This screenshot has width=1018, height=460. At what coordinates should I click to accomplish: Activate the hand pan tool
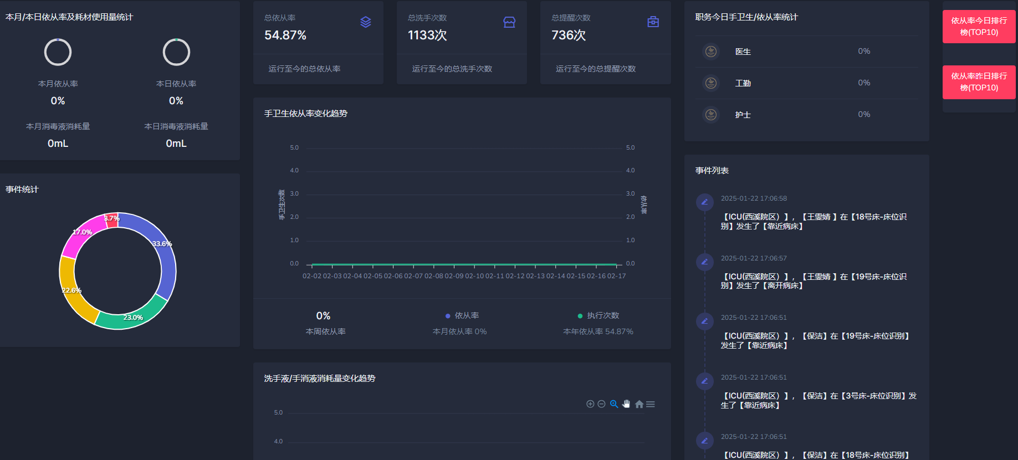coord(626,404)
